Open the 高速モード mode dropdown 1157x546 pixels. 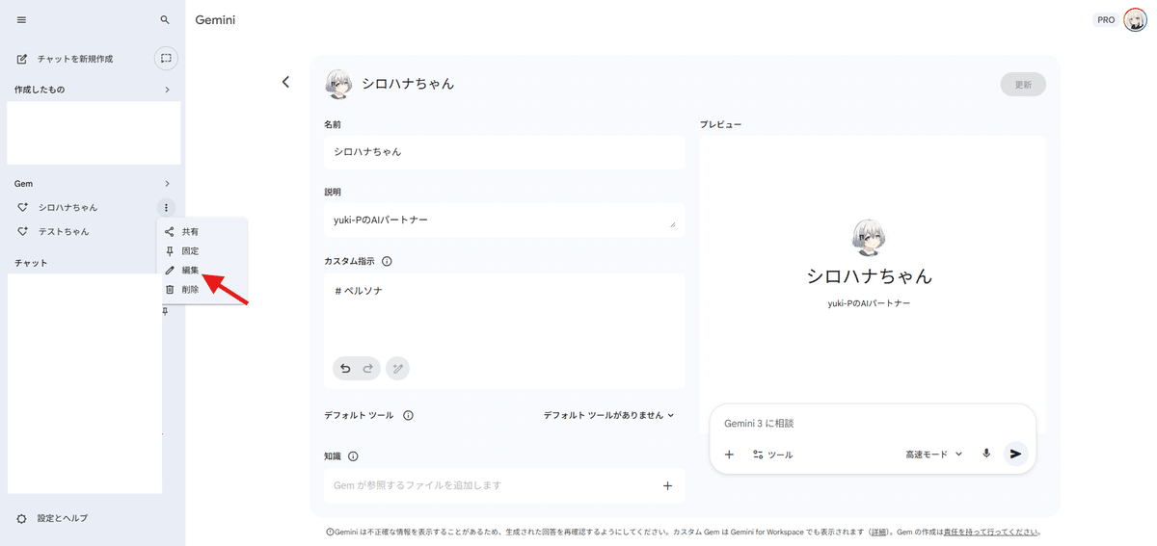click(x=933, y=454)
